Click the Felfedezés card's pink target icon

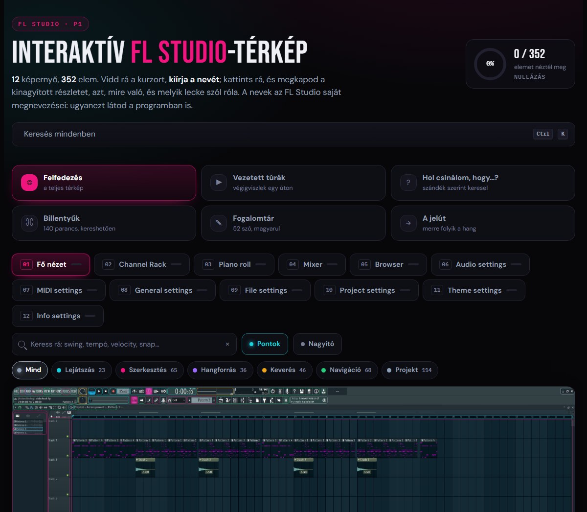click(x=29, y=183)
